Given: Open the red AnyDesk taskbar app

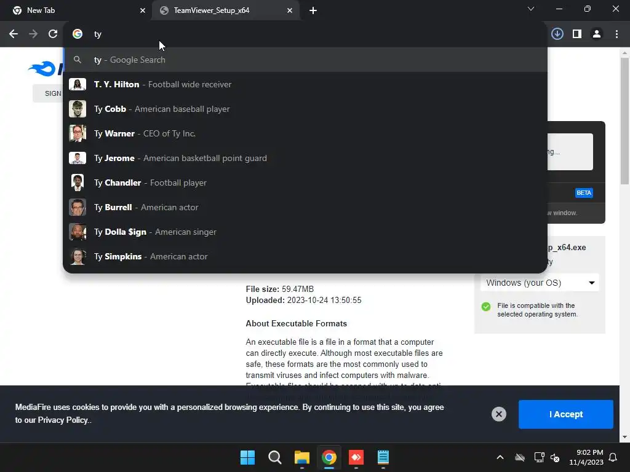Looking at the screenshot, I should [x=356, y=457].
